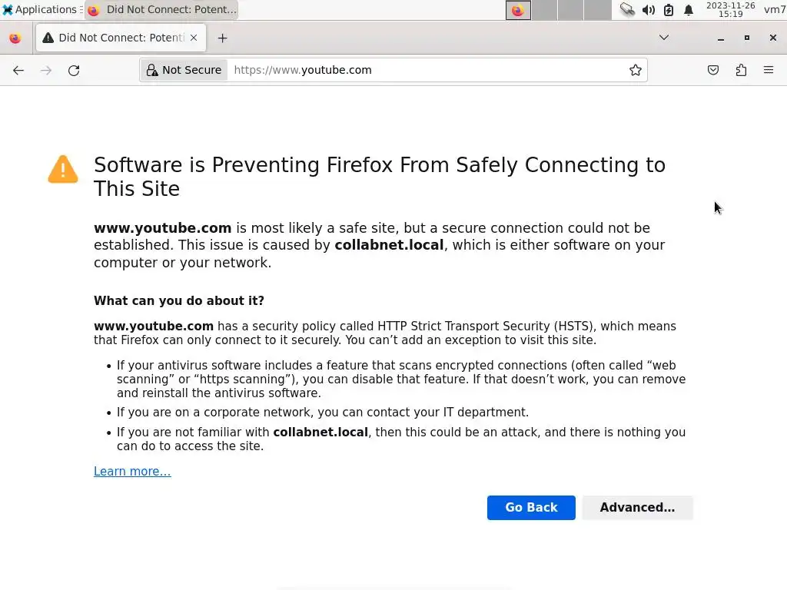Image resolution: width=787 pixels, height=590 pixels.
Task: Click the Firefox View pinned icon
Action: (15, 38)
